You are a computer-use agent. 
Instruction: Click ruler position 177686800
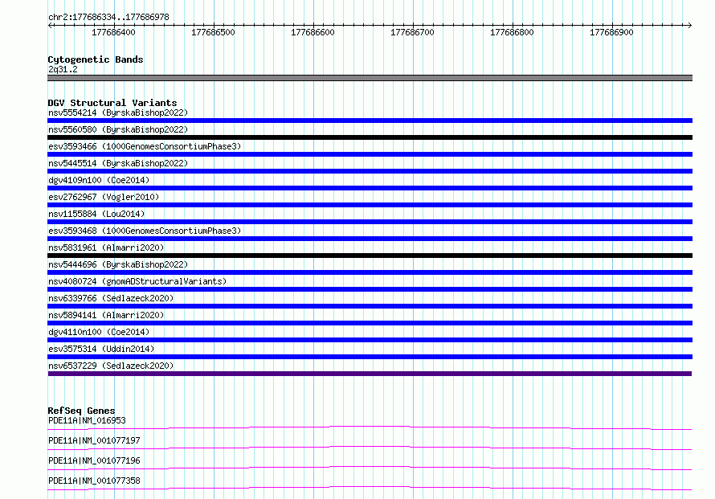click(x=512, y=32)
